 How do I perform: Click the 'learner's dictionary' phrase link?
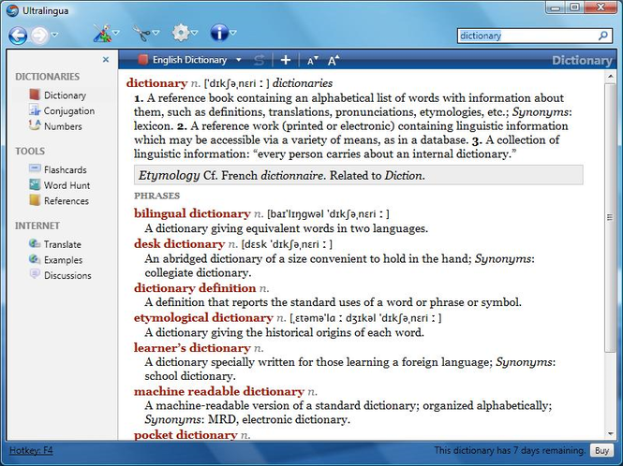[x=192, y=348]
